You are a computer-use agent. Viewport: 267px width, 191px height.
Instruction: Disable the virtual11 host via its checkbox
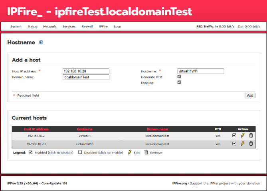tap(234, 135)
